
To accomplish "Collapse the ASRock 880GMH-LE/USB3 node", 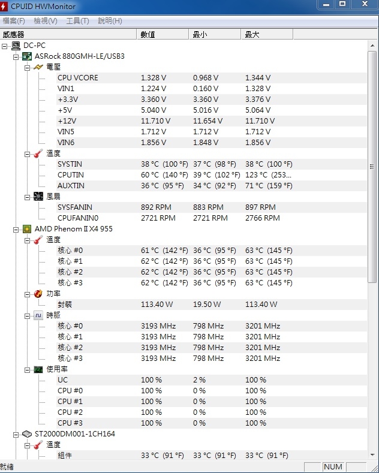I will pyautogui.click(x=16, y=57).
